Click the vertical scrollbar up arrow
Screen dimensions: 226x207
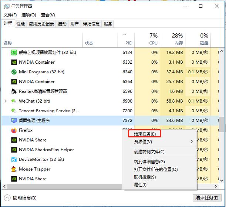point(222,51)
